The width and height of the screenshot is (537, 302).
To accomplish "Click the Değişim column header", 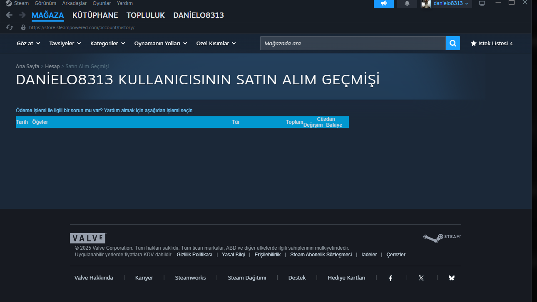I will (x=313, y=125).
